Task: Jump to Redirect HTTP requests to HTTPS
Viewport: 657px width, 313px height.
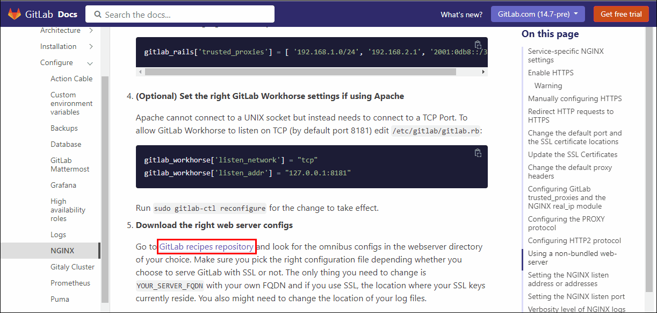Action: 571,116
